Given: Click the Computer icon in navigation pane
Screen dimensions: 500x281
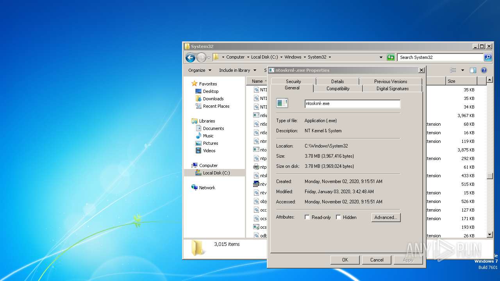Looking at the screenshot, I should point(195,165).
